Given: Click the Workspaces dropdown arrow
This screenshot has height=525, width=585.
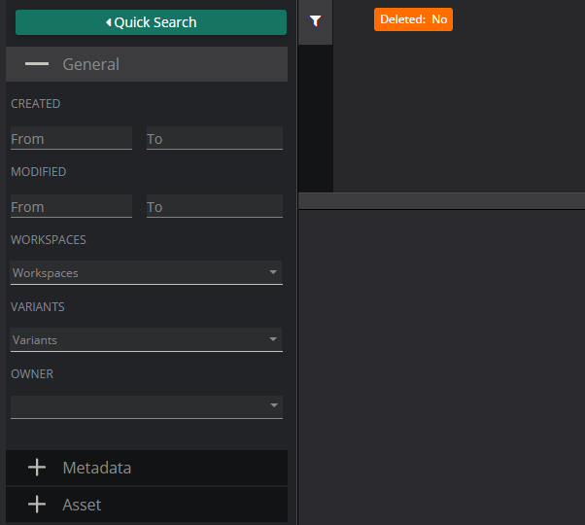Looking at the screenshot, I should [x=273, y=273].
